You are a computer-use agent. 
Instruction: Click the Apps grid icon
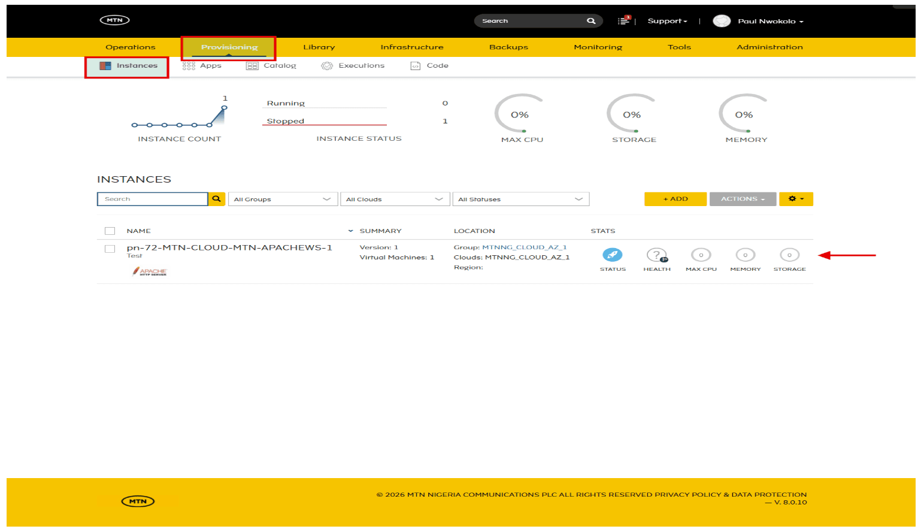click(x=189, y=66)
